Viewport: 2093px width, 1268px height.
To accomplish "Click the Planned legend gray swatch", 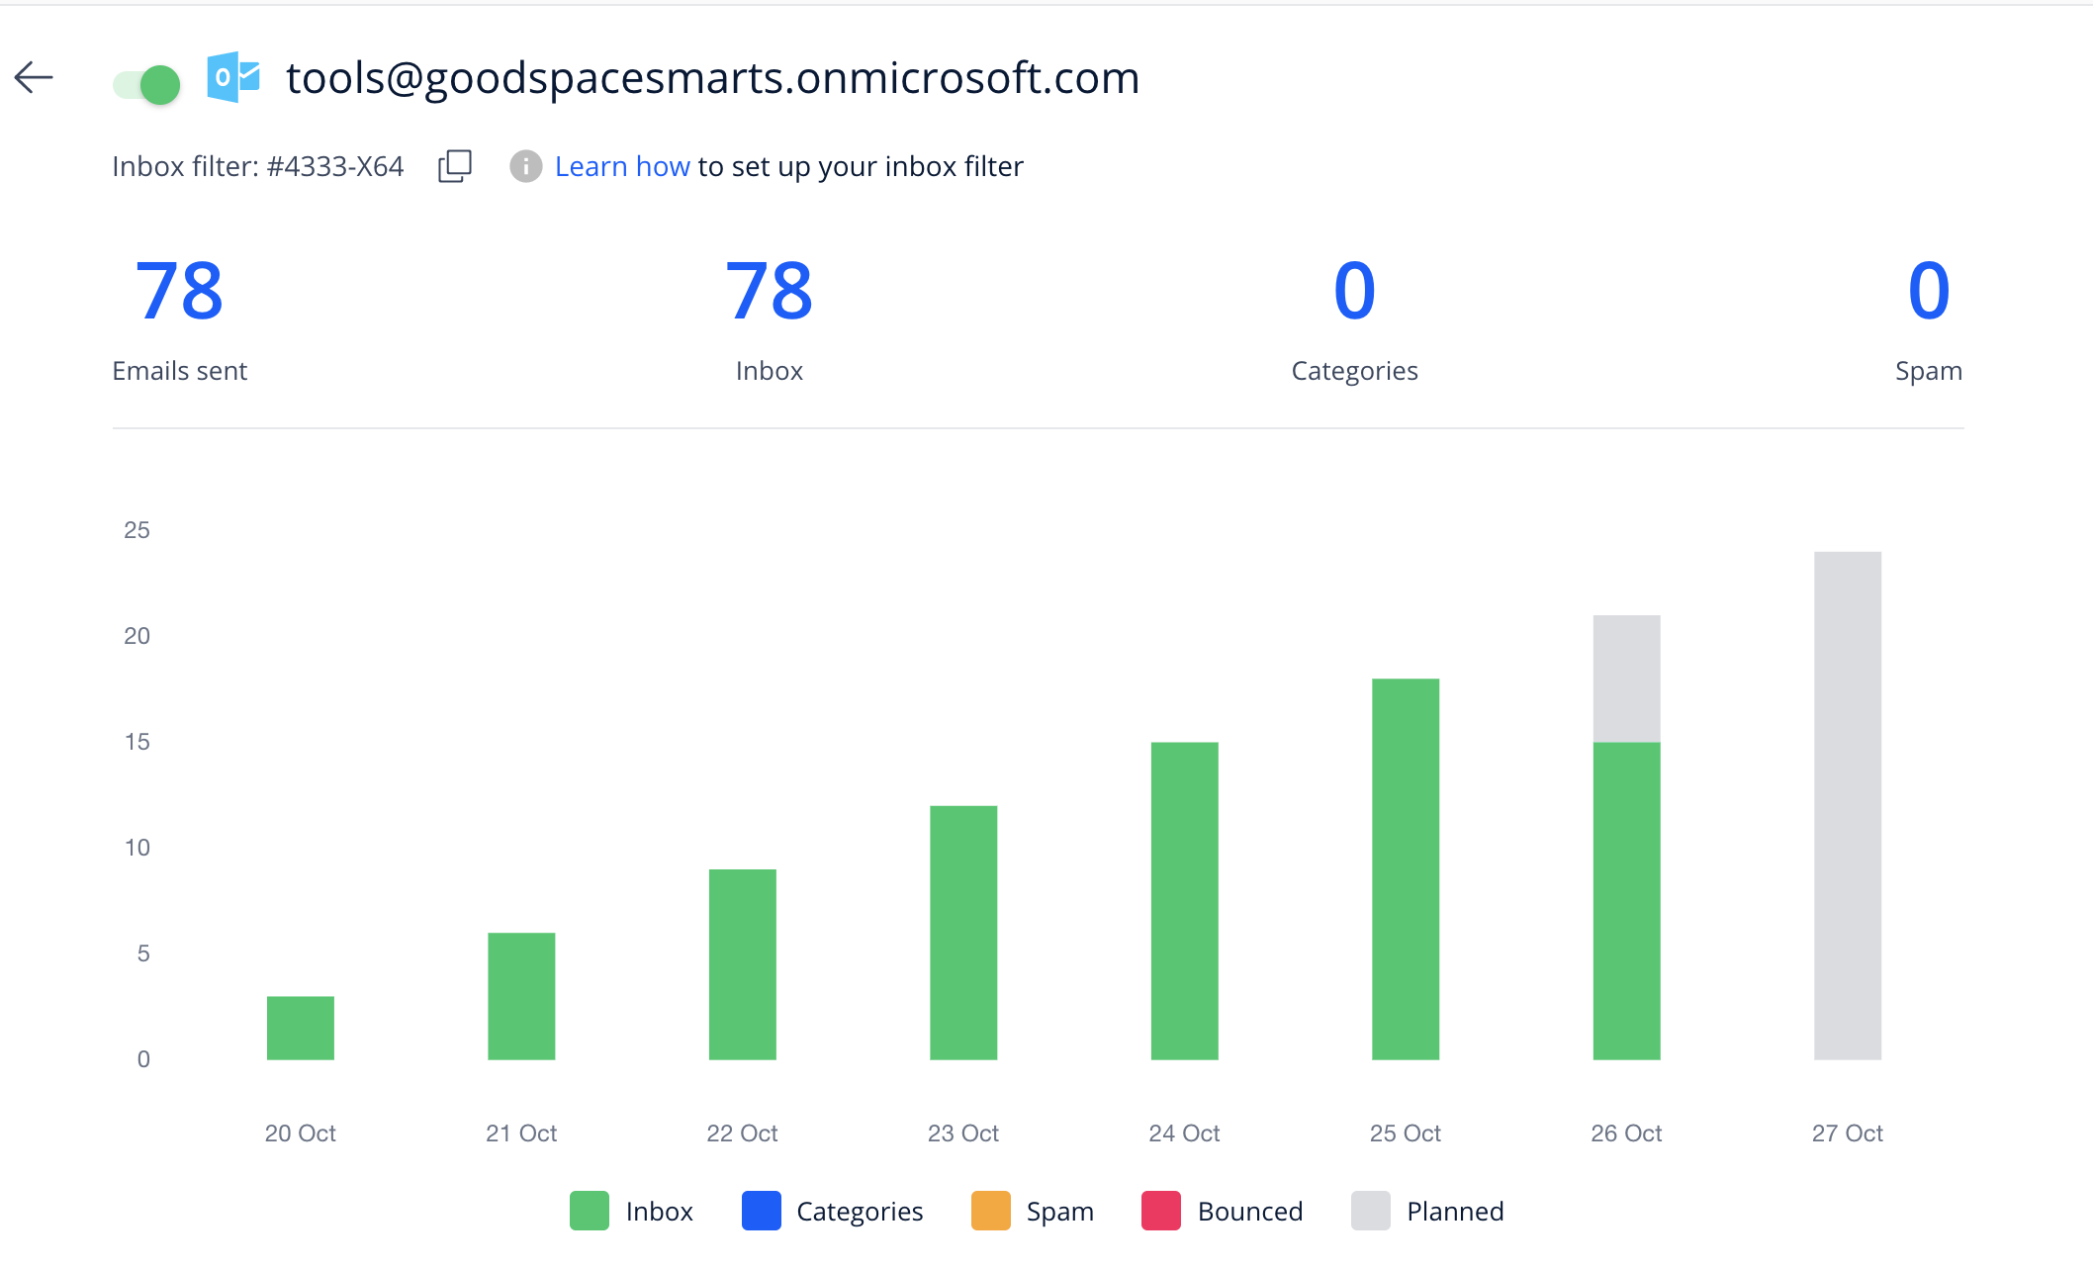I will tap(1371, 1211).
